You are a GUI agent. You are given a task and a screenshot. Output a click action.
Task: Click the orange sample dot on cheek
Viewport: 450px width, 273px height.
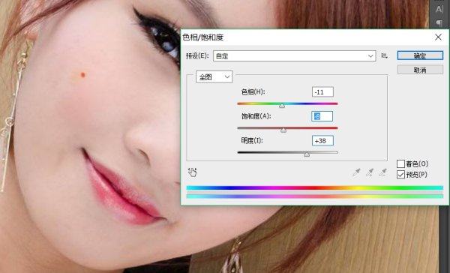(x=83, y=75)
